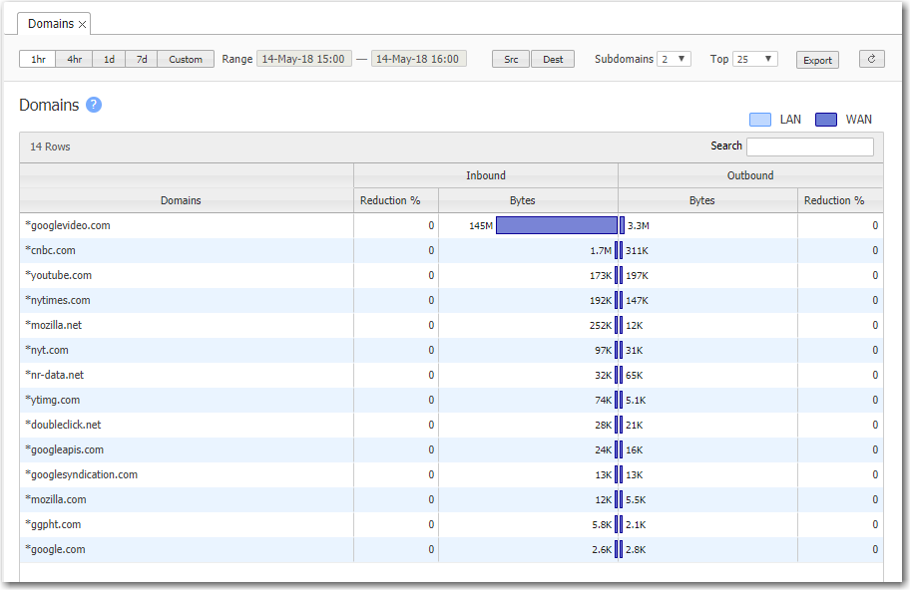Click the 311K outbound bytes value
910x590 pixels.
(x=637, y=251)
